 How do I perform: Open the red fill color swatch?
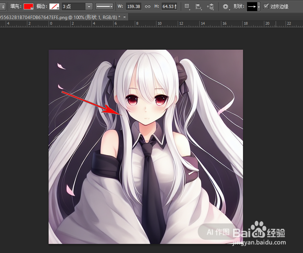pyautogui.click(x=28, y=6)
